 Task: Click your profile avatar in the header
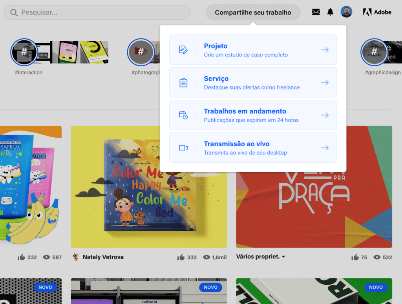point(346,12)
